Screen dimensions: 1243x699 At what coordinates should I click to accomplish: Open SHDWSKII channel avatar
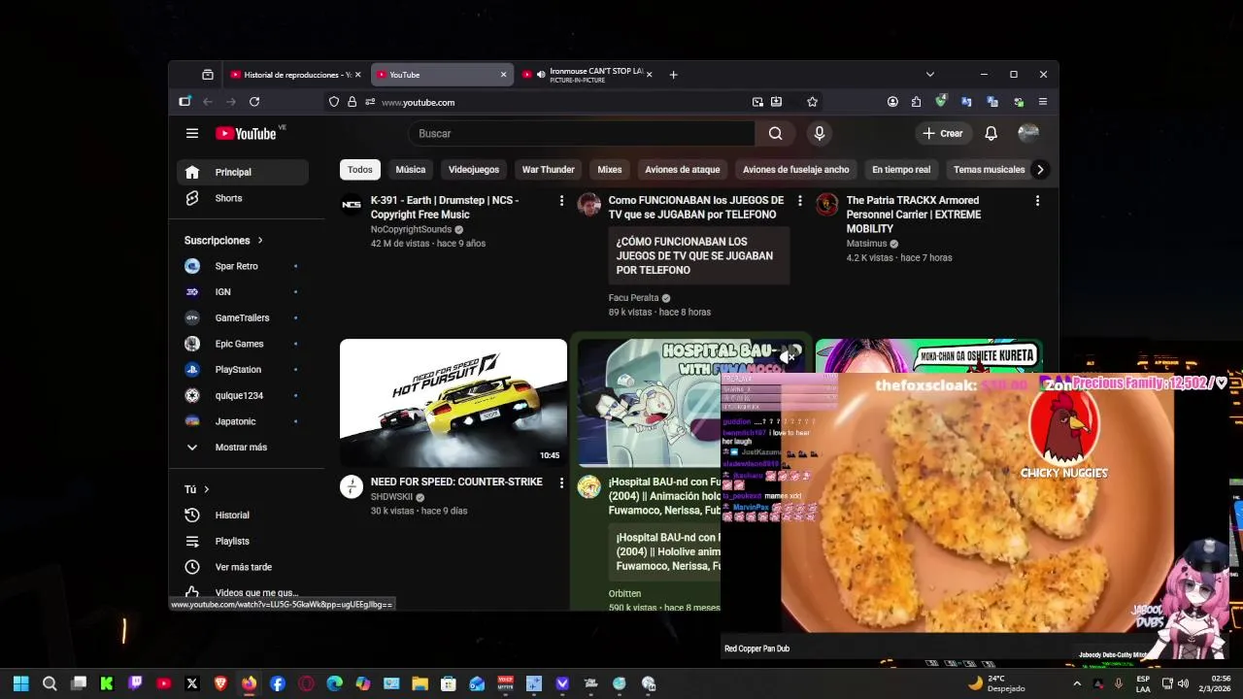point(352,486)
